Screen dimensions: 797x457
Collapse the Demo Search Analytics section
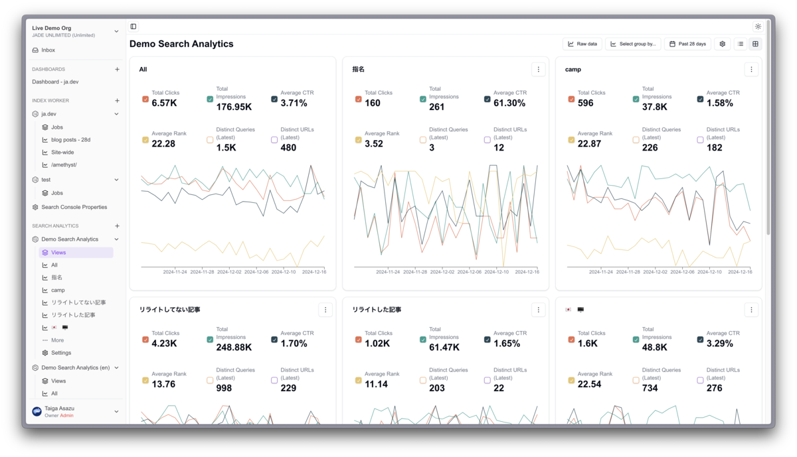(x=116, y=239)
